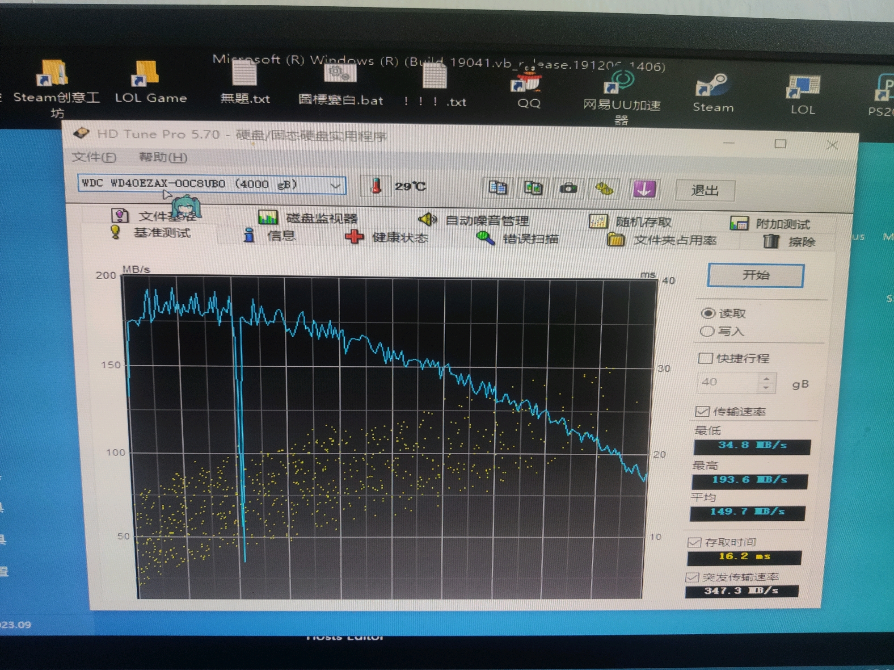Click the HD Tune Pro title bar icon

(x=81, y=134)
